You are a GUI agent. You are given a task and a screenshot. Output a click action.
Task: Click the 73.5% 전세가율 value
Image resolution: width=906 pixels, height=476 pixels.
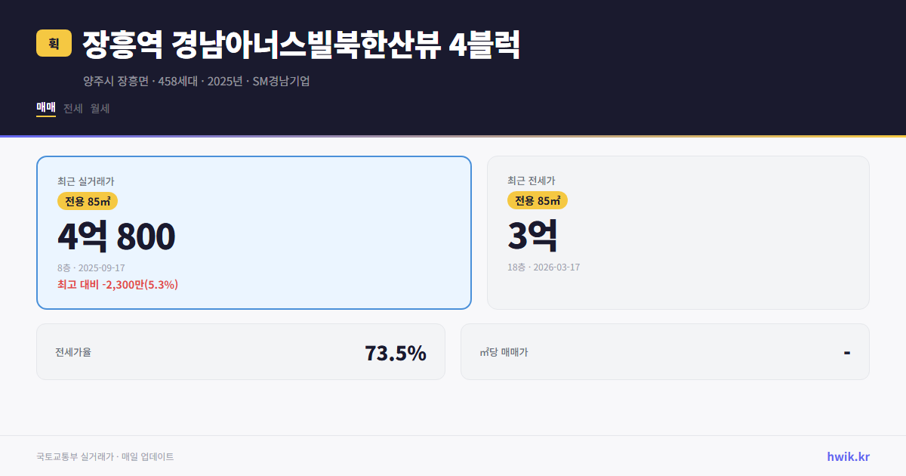click(x=395, y=351)
